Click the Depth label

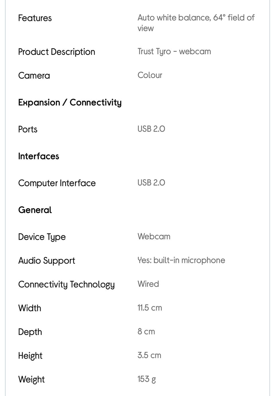click(30, 332)
